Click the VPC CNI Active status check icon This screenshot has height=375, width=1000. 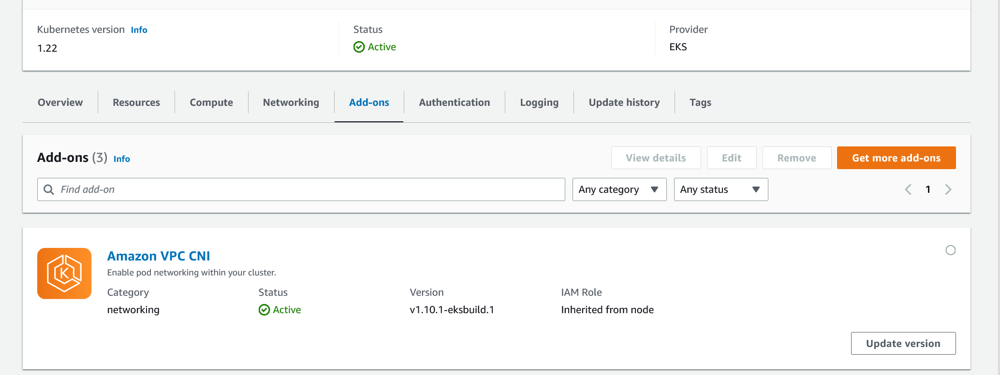click(264, 310)
